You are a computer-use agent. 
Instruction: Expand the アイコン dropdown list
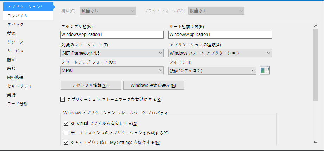[212, 70]
